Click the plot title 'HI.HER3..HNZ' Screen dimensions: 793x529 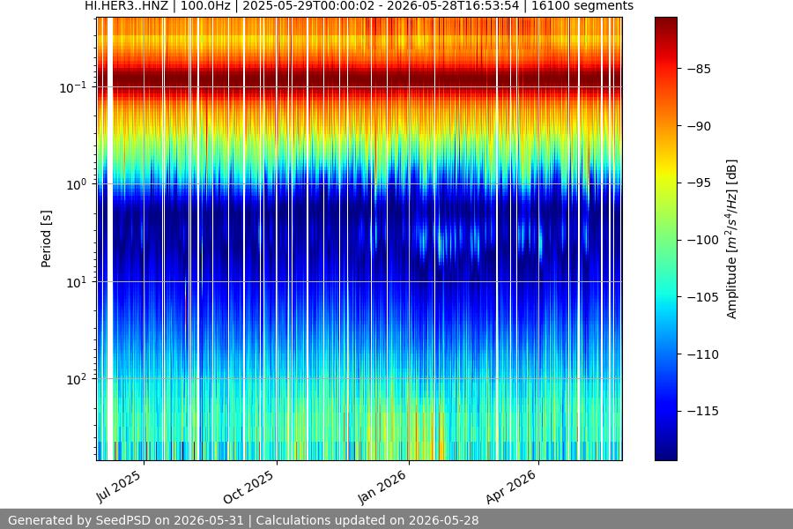tap(126, 5)
